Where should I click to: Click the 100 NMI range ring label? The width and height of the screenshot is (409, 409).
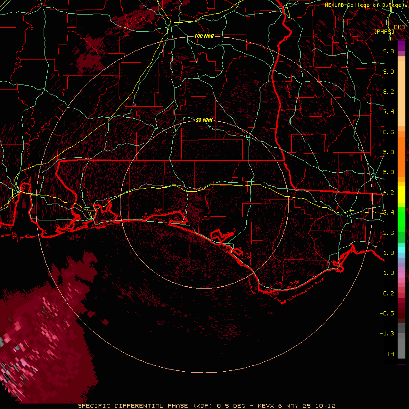click(204, 36)
